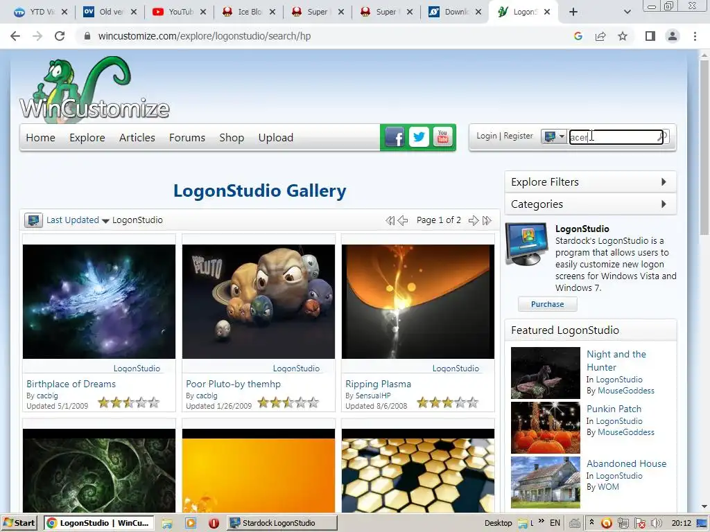Open the Birthplace of Dreams thumbnail

pos(99,302)
